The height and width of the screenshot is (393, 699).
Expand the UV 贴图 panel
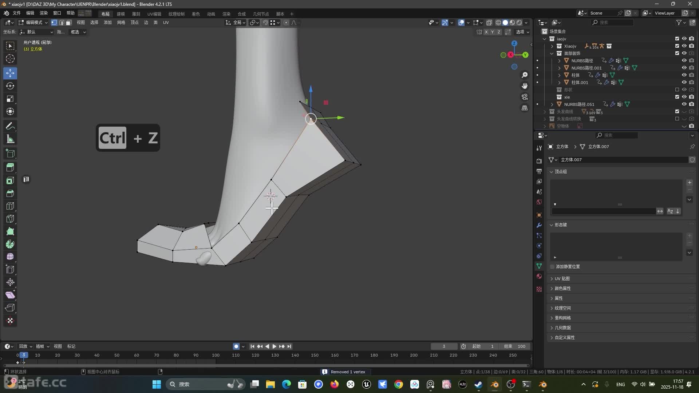[562, 279]
